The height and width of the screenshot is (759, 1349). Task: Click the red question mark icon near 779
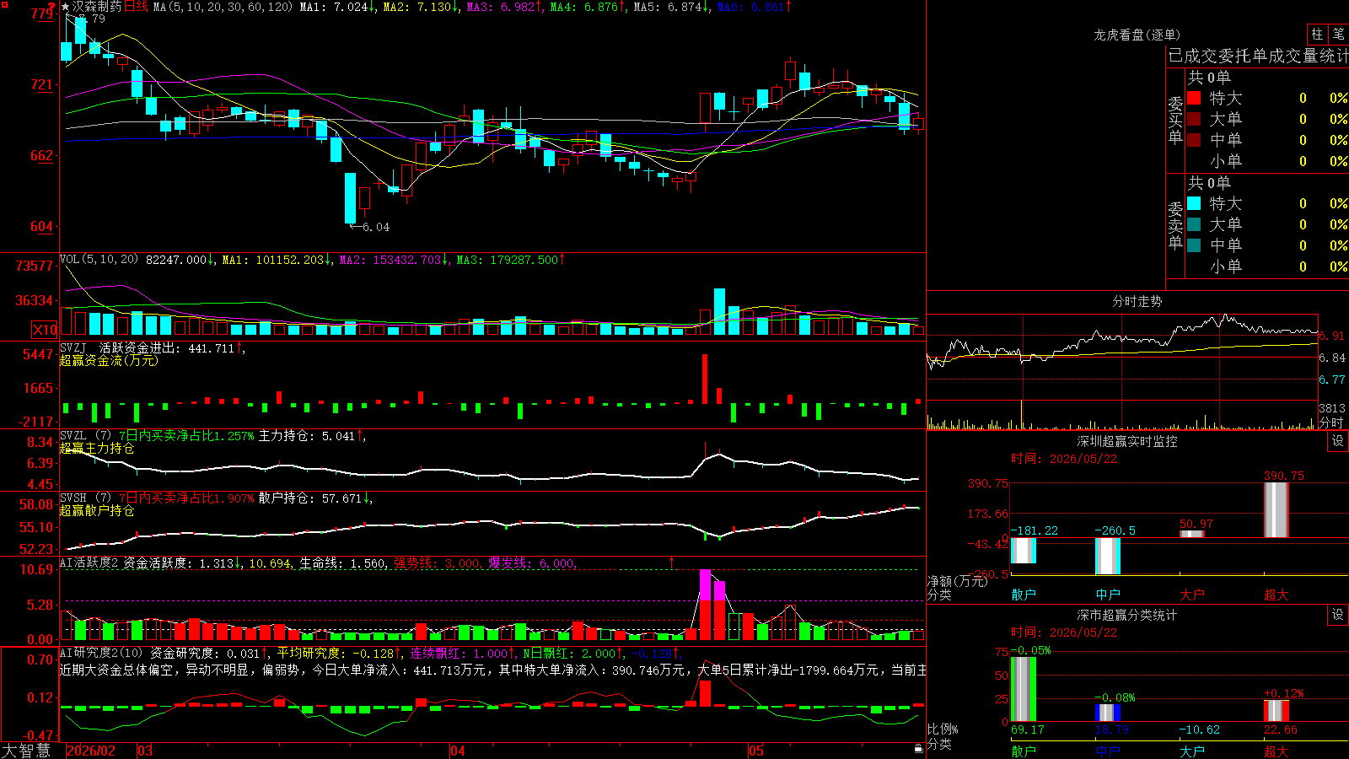point(51,7)
